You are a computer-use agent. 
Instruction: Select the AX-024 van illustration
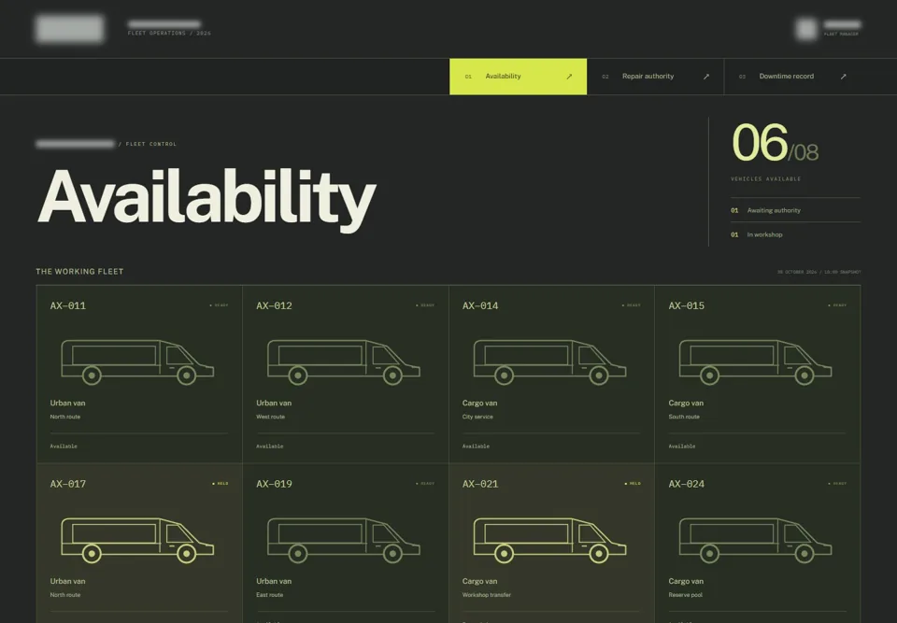[x=756, y=540]
